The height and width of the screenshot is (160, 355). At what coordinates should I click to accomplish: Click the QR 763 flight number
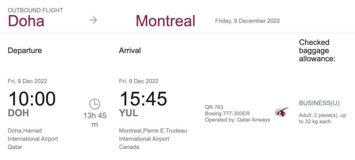click(x=214, y=107)
